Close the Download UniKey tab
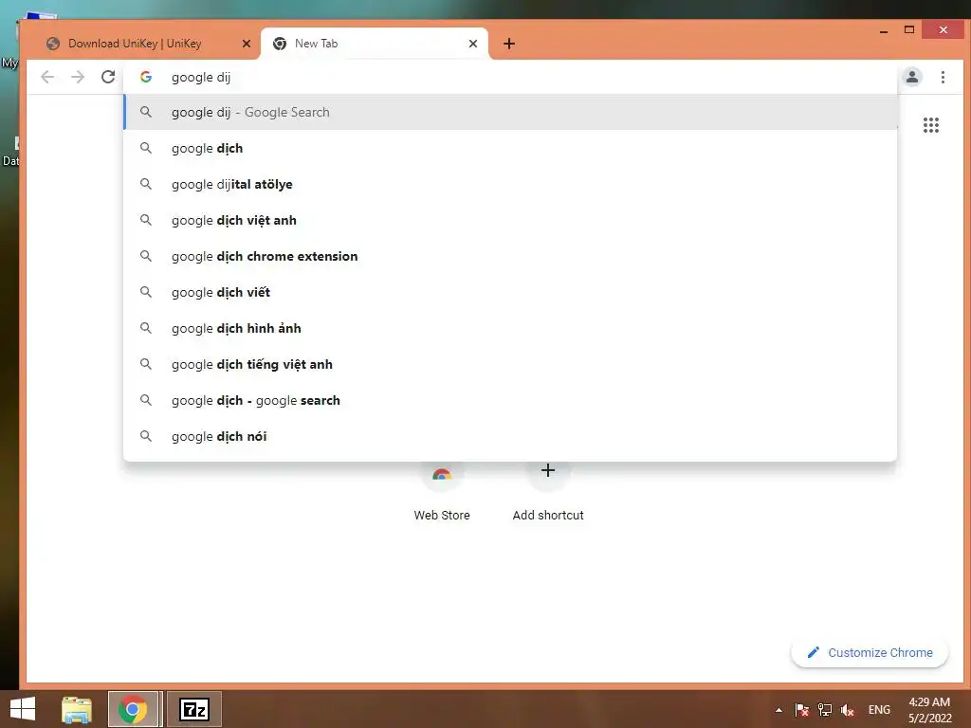The height and width of the screenshot is (728, 971). click(246, 44)
